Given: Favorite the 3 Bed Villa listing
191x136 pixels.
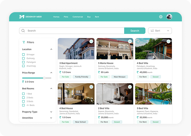Looking at the screenshot, I should (x=169, y=87).
